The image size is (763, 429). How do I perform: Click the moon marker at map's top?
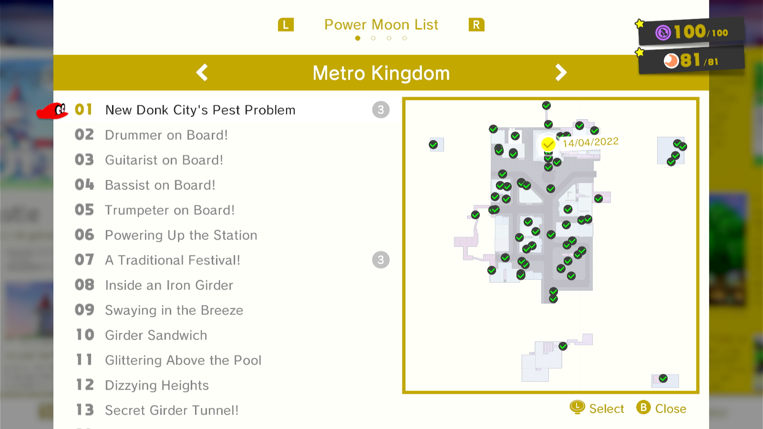coord(546,105)
